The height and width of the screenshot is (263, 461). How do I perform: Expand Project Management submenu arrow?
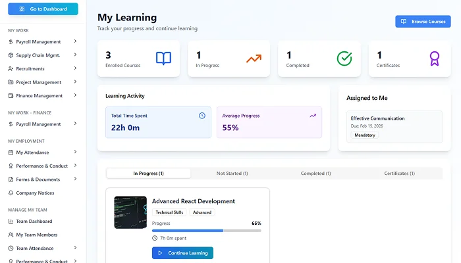[75, 82]
